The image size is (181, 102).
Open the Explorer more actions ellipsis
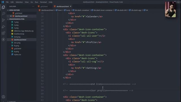click(x=33, y=6)
